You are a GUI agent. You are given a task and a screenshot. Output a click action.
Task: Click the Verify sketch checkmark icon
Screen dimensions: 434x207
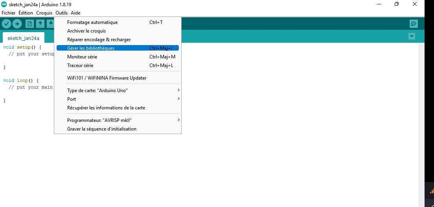[x=6, y=24]
